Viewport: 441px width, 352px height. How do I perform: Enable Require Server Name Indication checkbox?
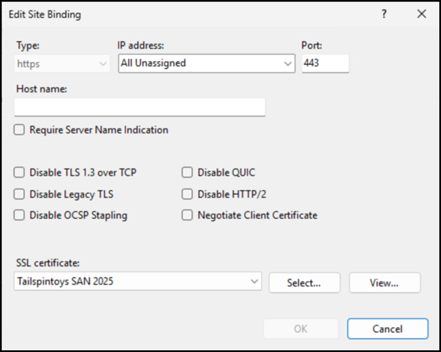20,130
